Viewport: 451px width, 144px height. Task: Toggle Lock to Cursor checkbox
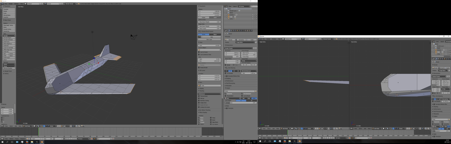click(x=199, y=52)
